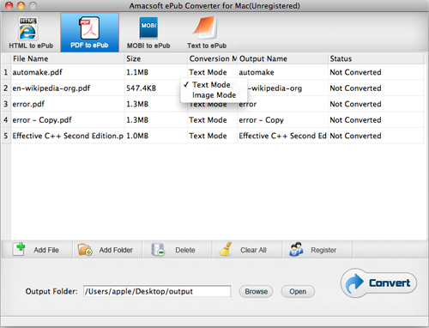
Task: Click the Conversion Mode column header
Action: pos(213,58)
